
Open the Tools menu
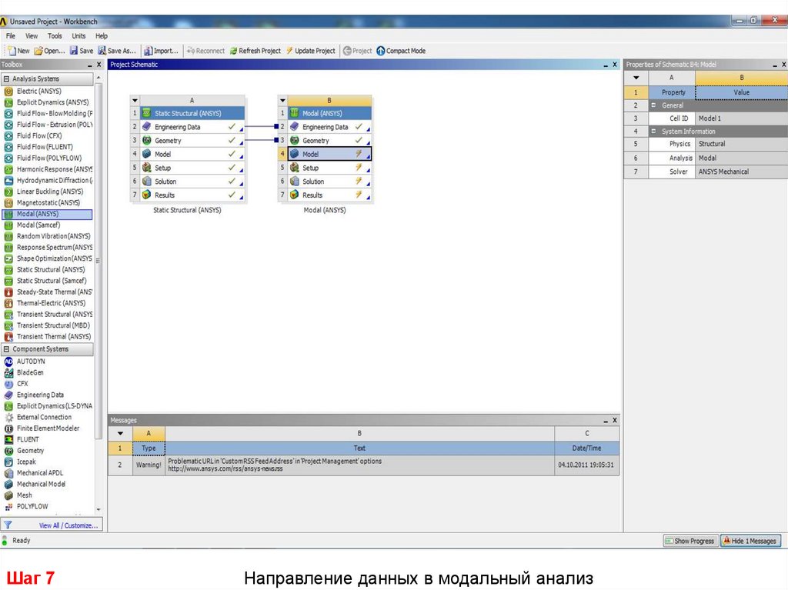pos(55,36)
